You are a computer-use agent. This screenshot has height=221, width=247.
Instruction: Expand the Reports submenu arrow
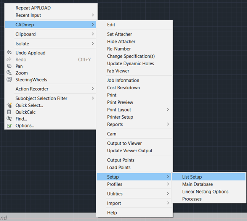(168, 124)
